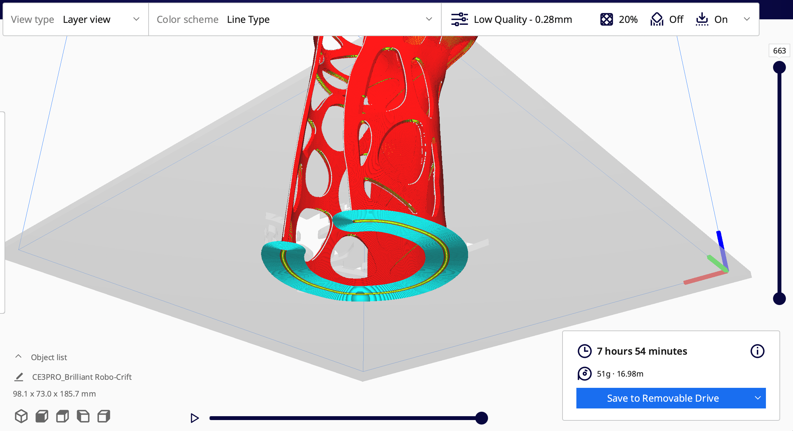Click the print settings sliders icon

point(459,19)
